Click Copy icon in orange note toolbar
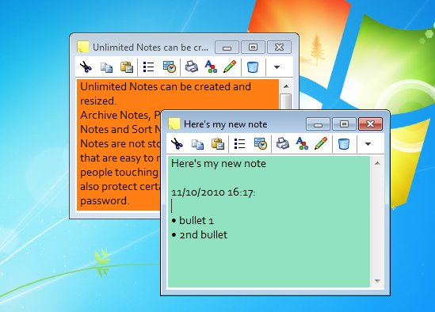435x312 pixels. point(106,67)
